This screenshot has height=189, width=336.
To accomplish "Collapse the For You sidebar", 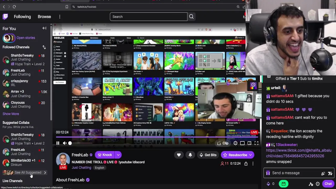I will [x=44, y=28].
